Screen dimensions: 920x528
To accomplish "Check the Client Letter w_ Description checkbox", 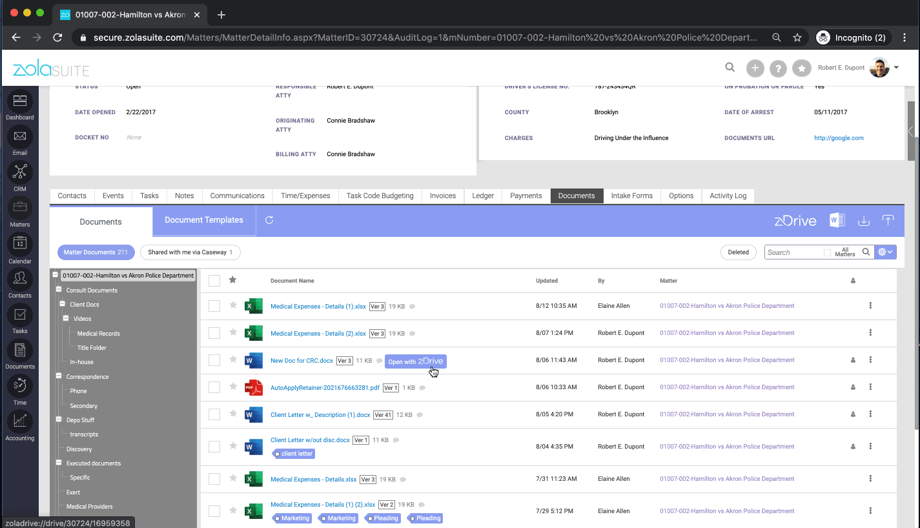I will click(214, 414).
